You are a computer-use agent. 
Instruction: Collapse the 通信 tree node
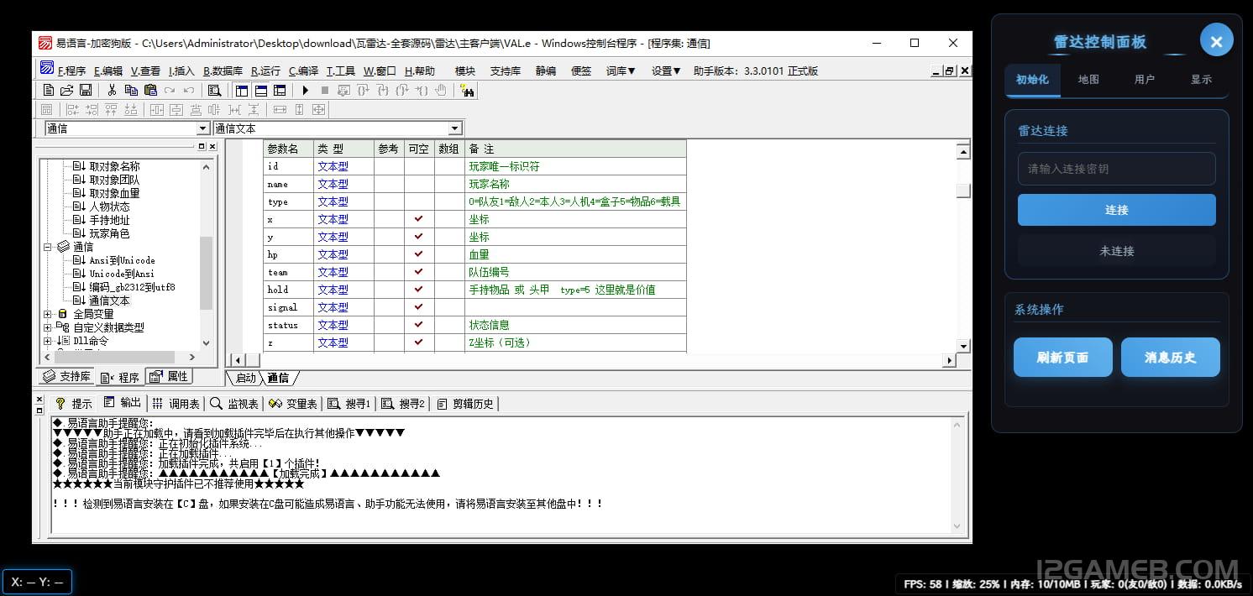(48, 247)
